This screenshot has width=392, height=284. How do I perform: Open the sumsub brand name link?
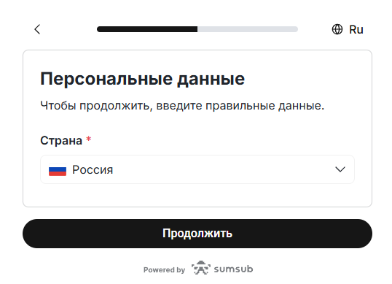pos(233,269)
